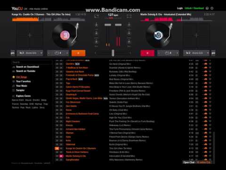Load Calvin Harris Ft Disciples to left deck
The height and width of the screenshot is (170, 226).
[x=57, y=87]
